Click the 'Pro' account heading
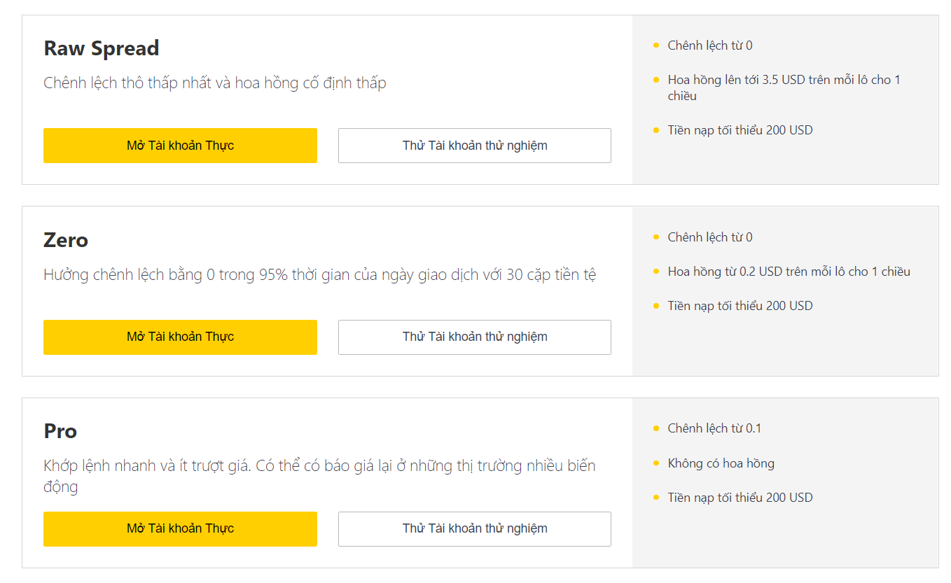 [60, 431]
